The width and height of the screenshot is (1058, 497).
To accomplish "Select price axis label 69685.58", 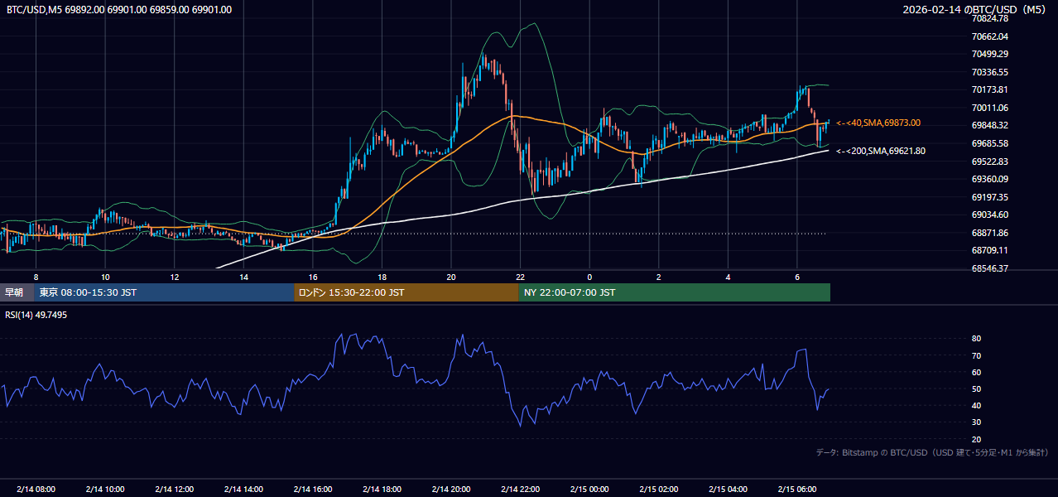I will point(990,143).
